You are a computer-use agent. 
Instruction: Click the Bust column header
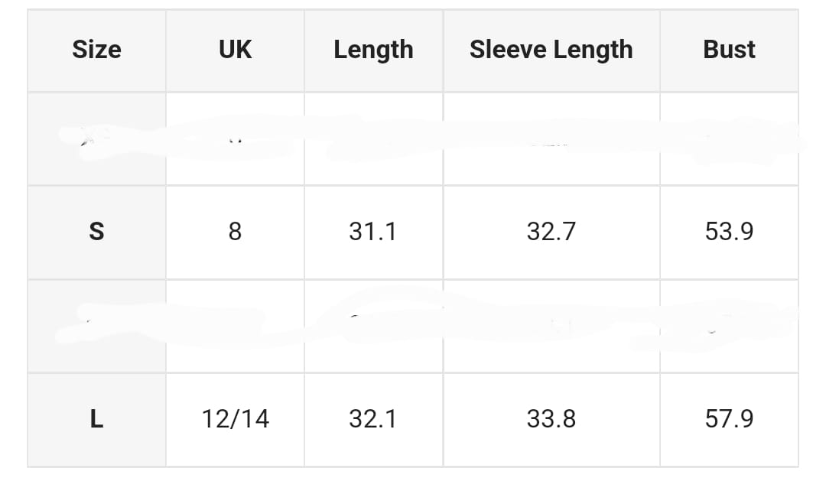pyautogui.click(x=729, y=50)
